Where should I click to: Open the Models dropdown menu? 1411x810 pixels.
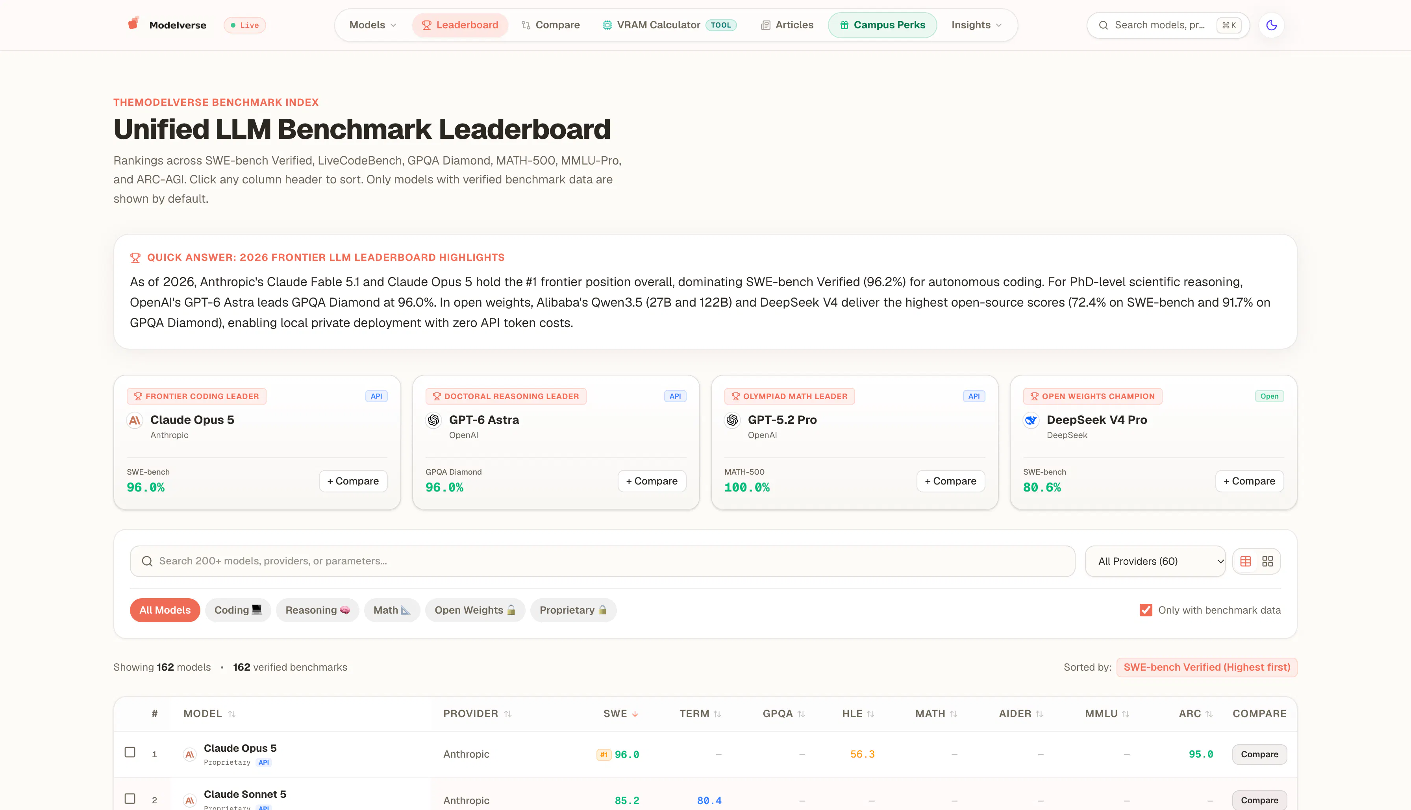pos(373,25)
